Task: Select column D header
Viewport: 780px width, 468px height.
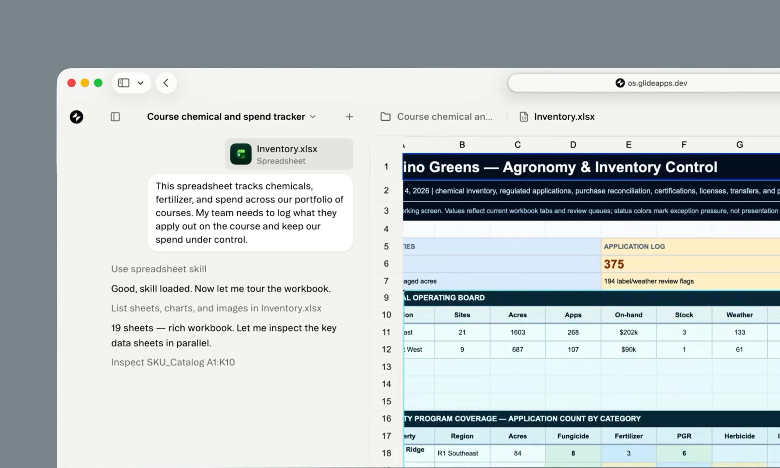Action: 573,145
